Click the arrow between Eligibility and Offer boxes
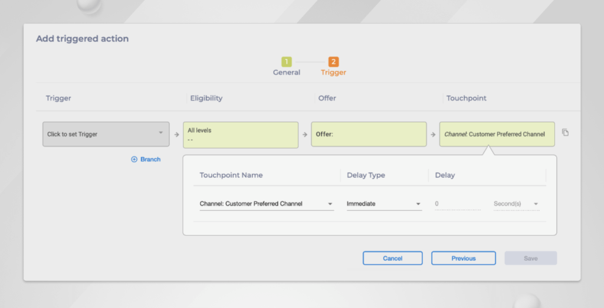The image size is (604, 308). (x=305, y=135)
